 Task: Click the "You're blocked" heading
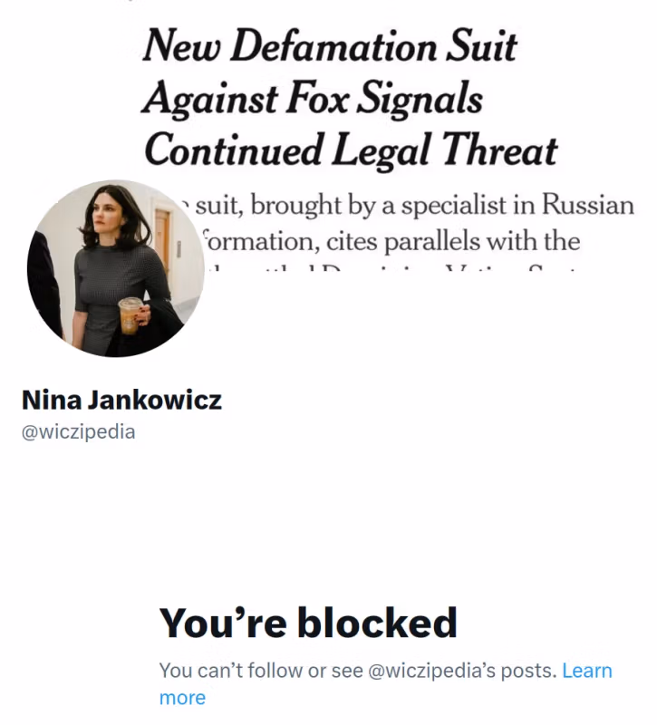[x=308, y=623]
